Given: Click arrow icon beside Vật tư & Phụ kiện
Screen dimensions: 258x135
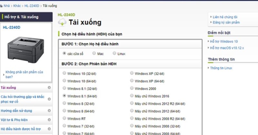Looking at the screenshot, I should coord(49,120).
